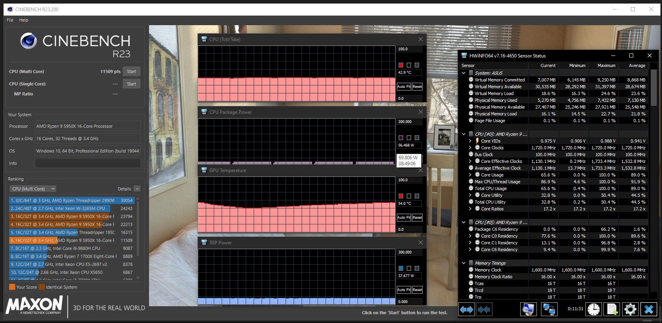Click the red color swatch in GPU Temperature graph

401,196
